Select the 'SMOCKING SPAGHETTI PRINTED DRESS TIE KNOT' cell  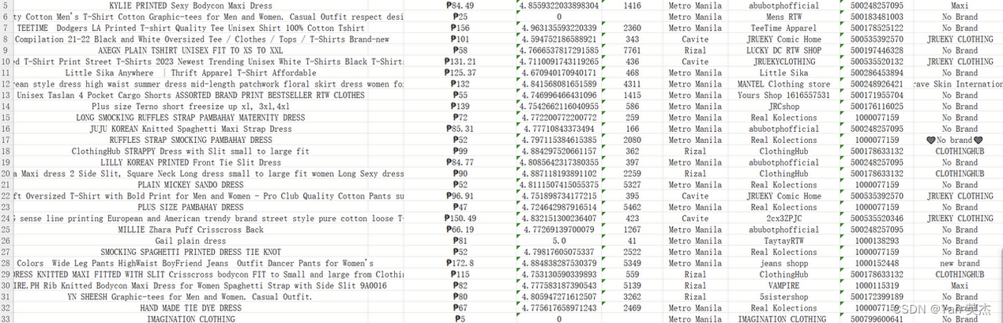190,252
